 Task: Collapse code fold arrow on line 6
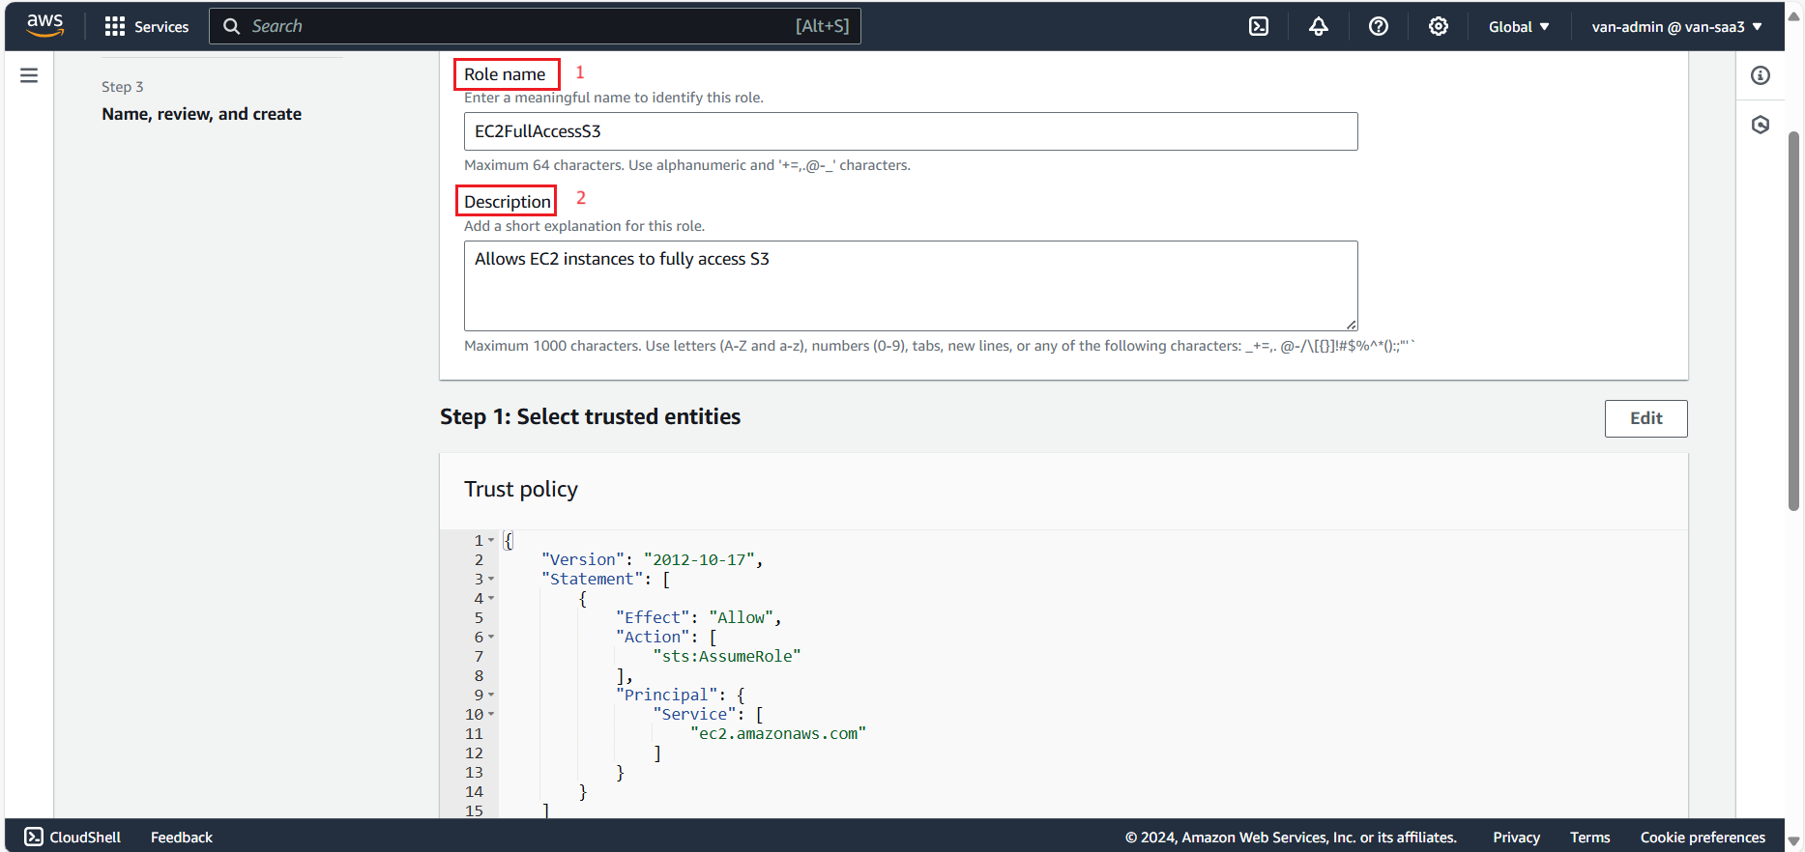(491, 637)
